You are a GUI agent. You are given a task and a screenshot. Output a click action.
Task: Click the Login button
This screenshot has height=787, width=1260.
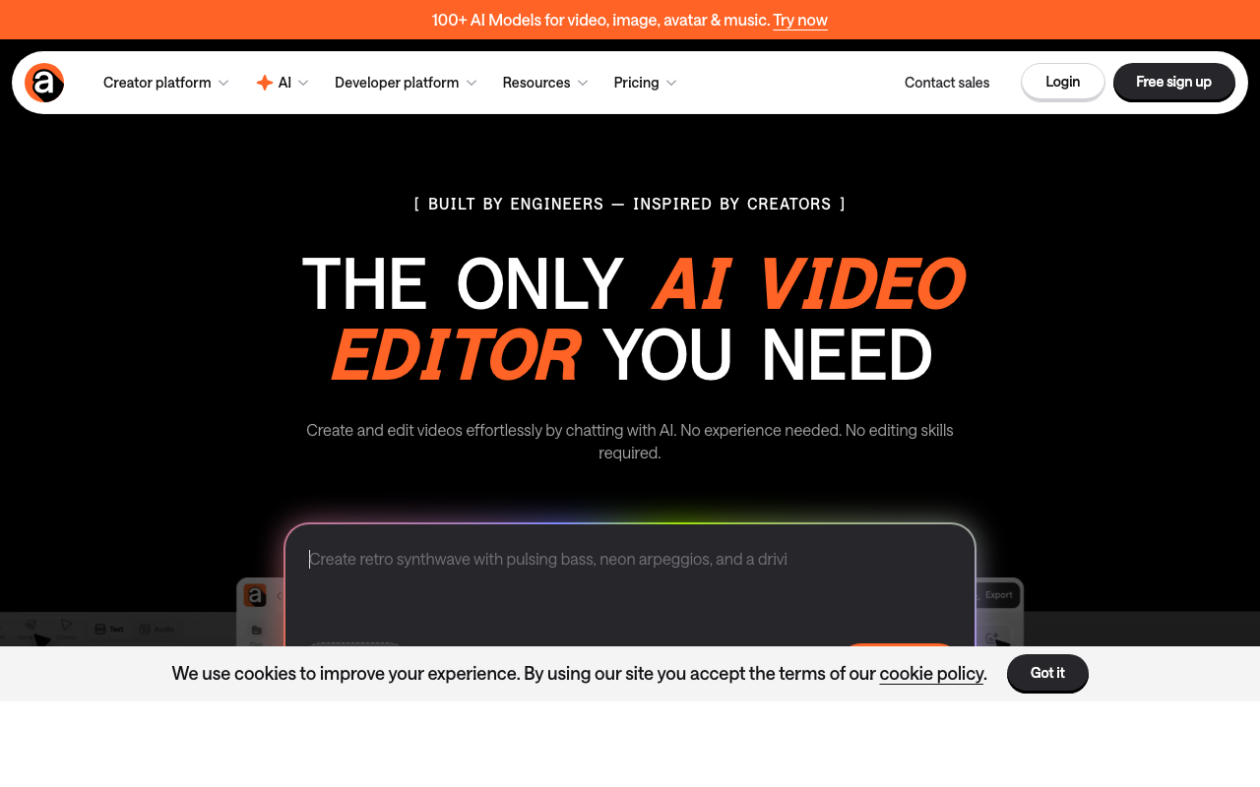point(1062,82)
